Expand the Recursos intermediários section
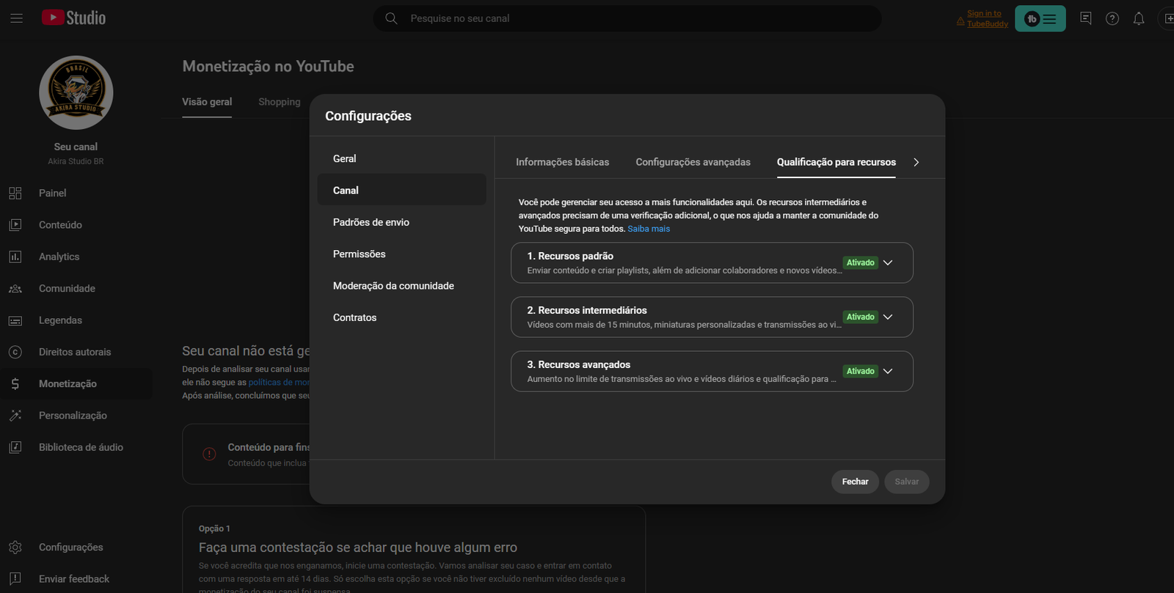This screenshot has width=1174, height=593. pyautogui.click(x=888, y=317)
